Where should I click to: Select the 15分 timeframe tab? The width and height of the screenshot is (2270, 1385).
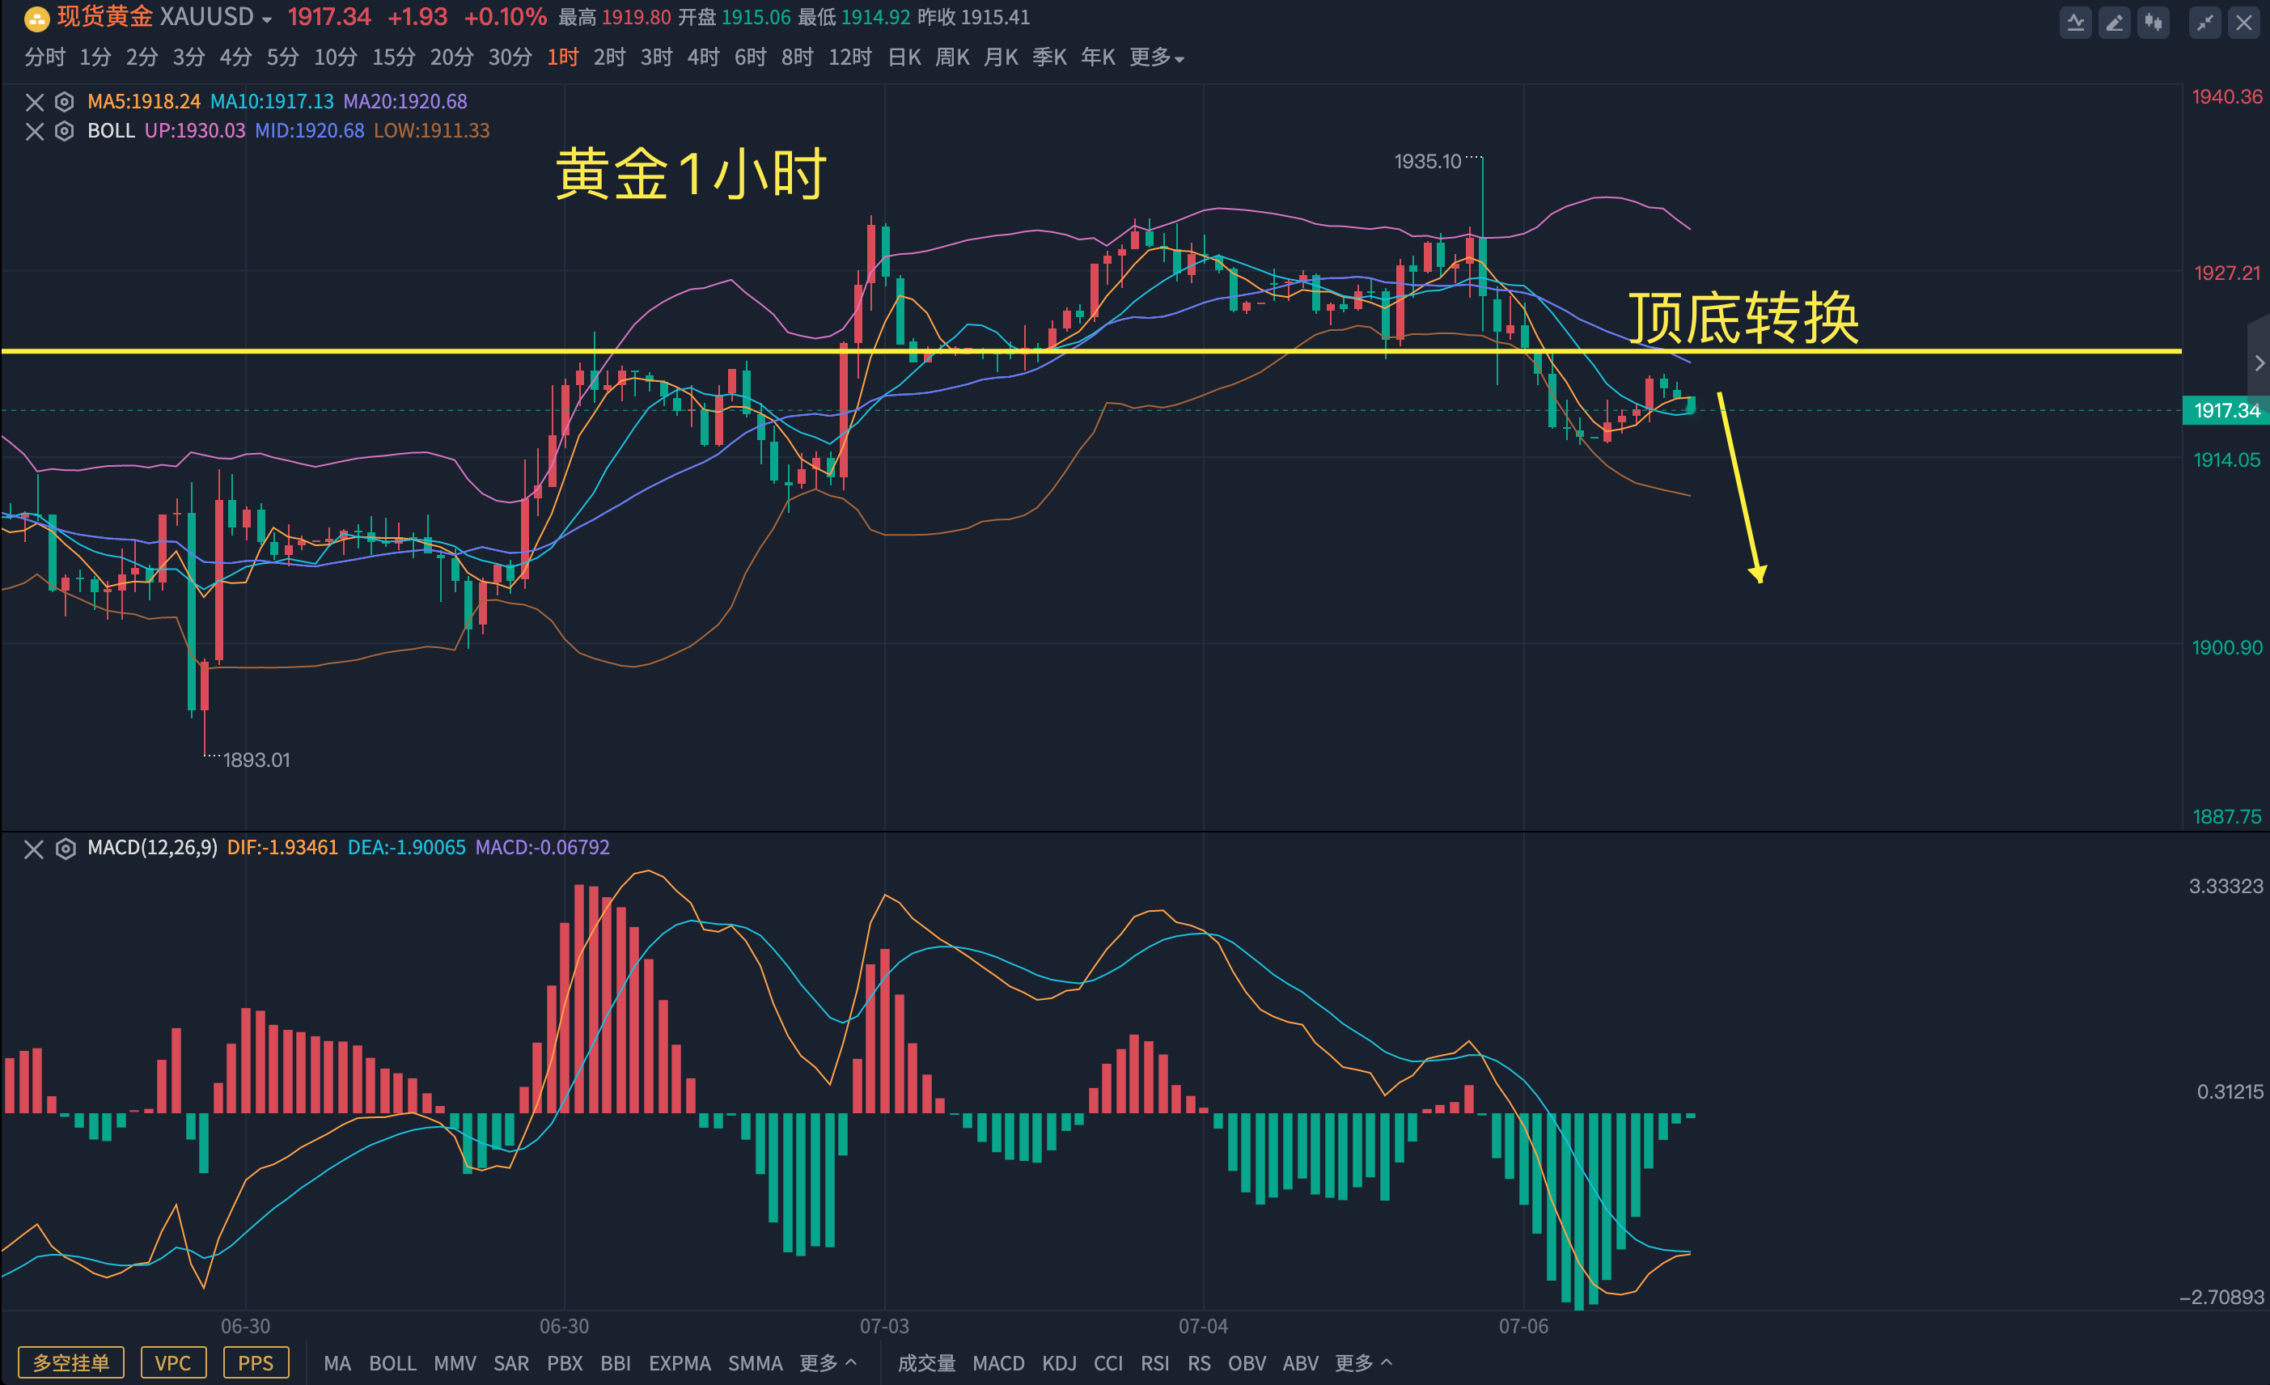point(393,57)
